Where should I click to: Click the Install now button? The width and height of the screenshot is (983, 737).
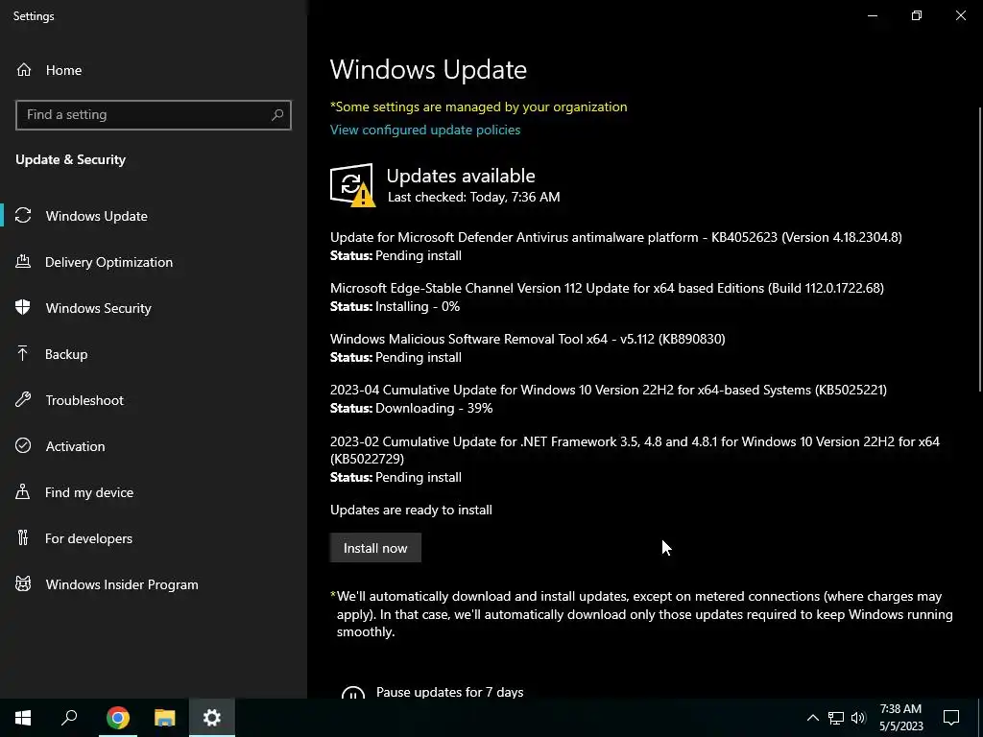(x=375, y=548)
